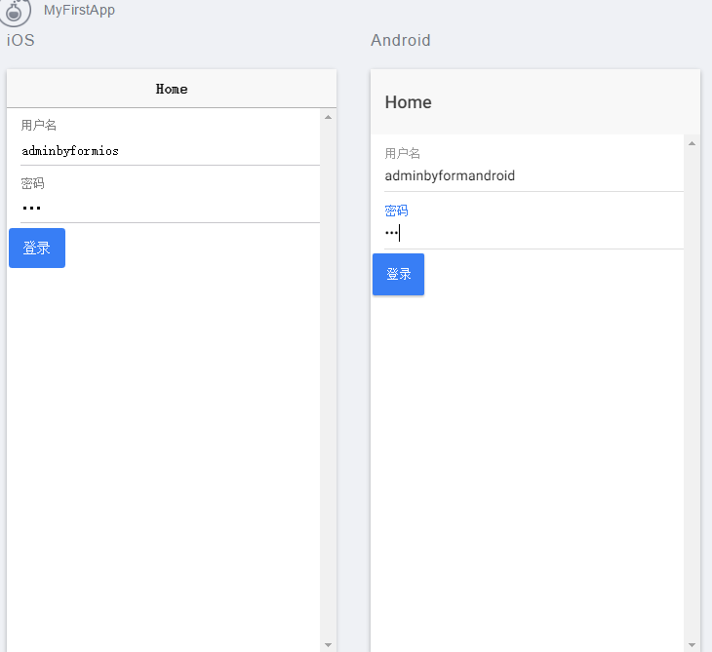Click the Home header in Android preview
The width and height of the screenshot is (712, 652).
click(x=409, y=102)
